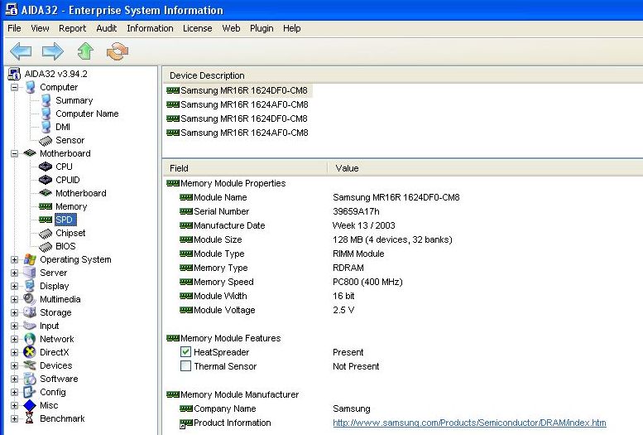The width and height of the screenshot is (643, 435).
Task: Go back with the left arrow toolbar icon
Action: pos(21,51)
